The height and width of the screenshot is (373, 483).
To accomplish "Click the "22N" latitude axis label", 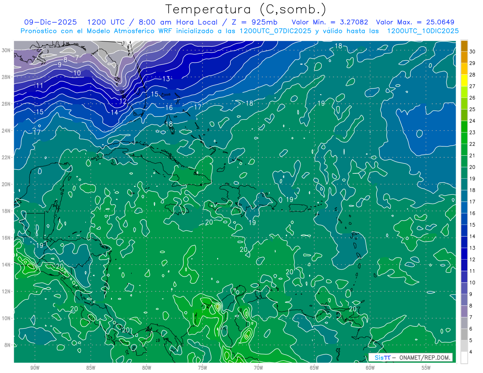I will pos(6,157).
